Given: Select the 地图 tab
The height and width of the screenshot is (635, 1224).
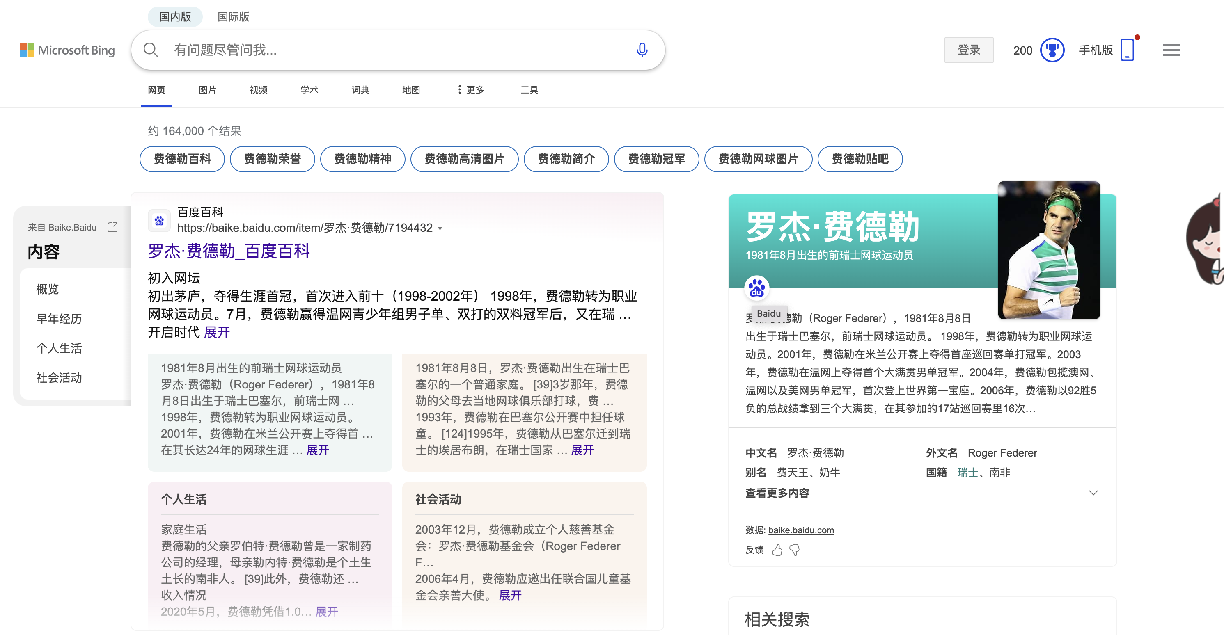Looking at the screenshot, I should pyautogui.click(x=411, y=90).
